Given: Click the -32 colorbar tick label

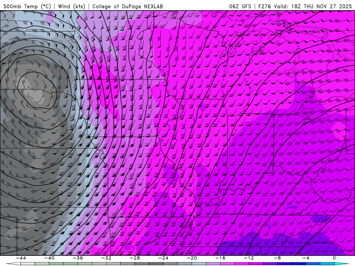Looking at the screenshot, I should [106, 258].
